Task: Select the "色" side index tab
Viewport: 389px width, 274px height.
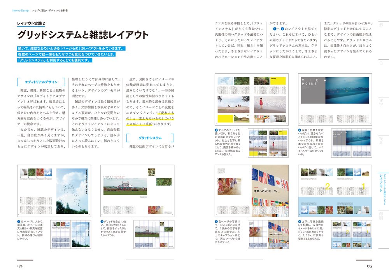Action: click(x=381, y=62)
